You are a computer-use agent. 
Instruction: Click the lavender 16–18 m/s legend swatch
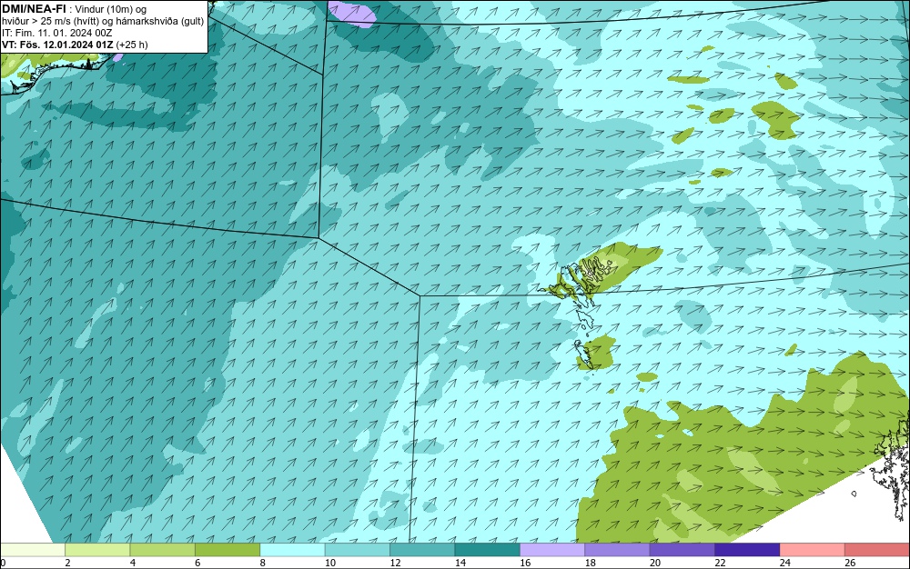click(x=552, y=550)
